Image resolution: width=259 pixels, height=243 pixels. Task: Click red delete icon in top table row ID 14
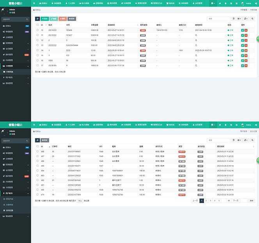point(246,51)
